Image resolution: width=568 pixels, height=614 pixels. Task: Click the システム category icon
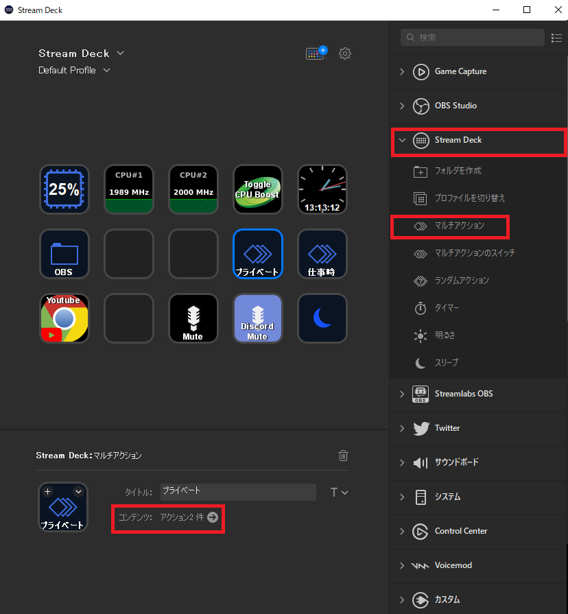(421, 497)
